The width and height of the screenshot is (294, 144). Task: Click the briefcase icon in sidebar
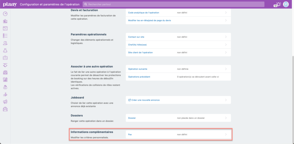point(5,58)
